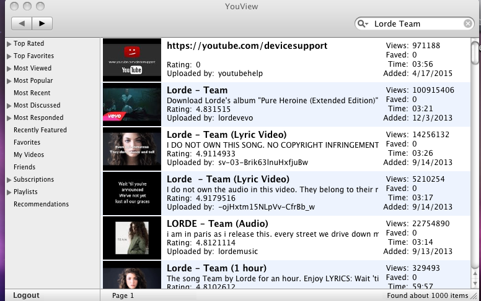Image resolution: width=481 pixels, height=301 pixels.
Task: Expand the Playlists category
Action: pos(9,192)
